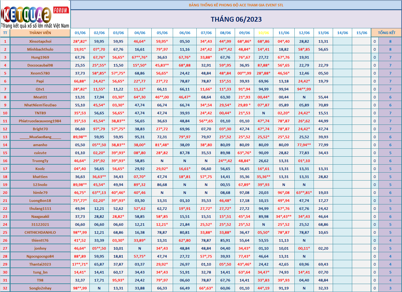Click member name tung_bn
This screenshot has height=292, width=402.
pyautogui.click(x=40, y=272)
